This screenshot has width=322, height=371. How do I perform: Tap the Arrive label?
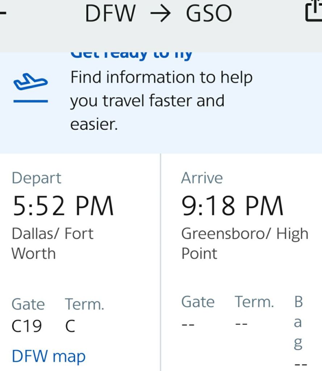[202, 178]
